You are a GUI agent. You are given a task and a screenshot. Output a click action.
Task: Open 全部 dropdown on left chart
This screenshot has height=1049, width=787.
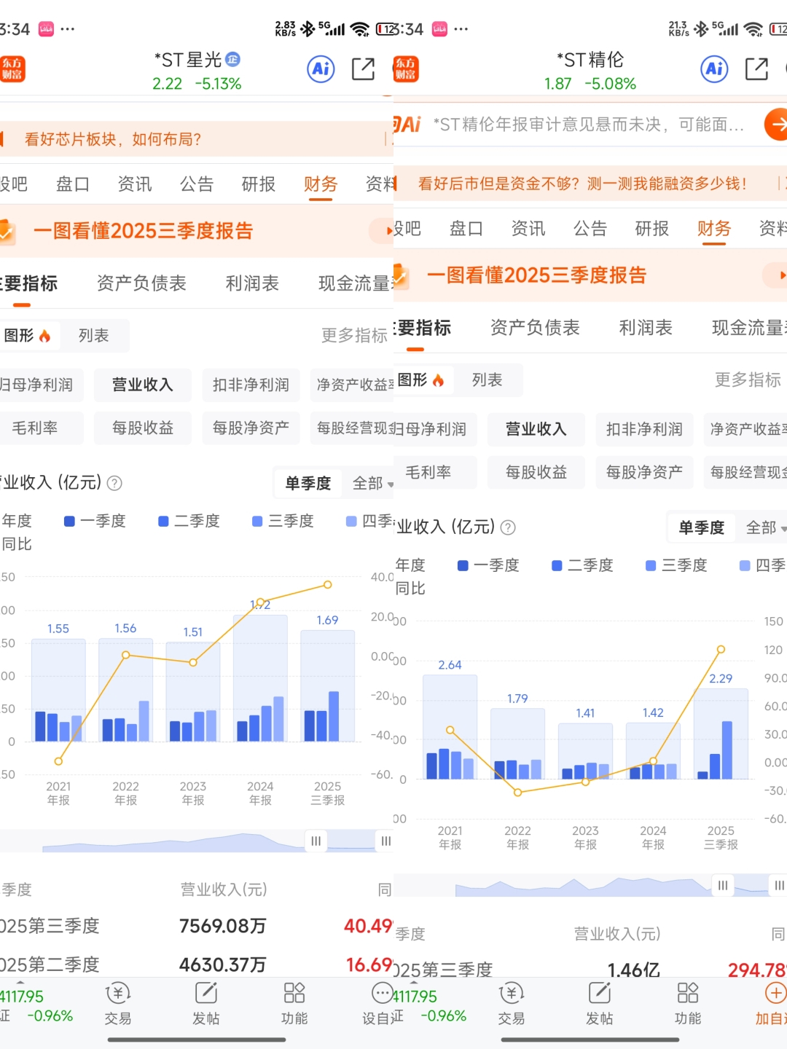pyautogui.click(x=372, y=483)
